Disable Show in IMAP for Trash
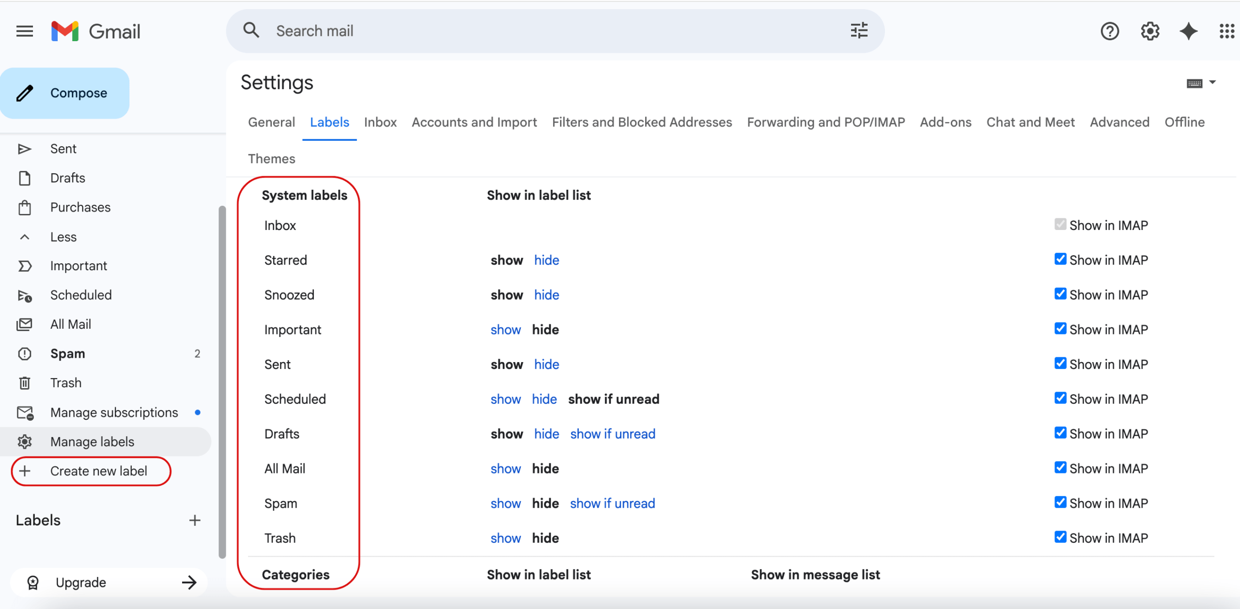 [x=1060, y=536]
